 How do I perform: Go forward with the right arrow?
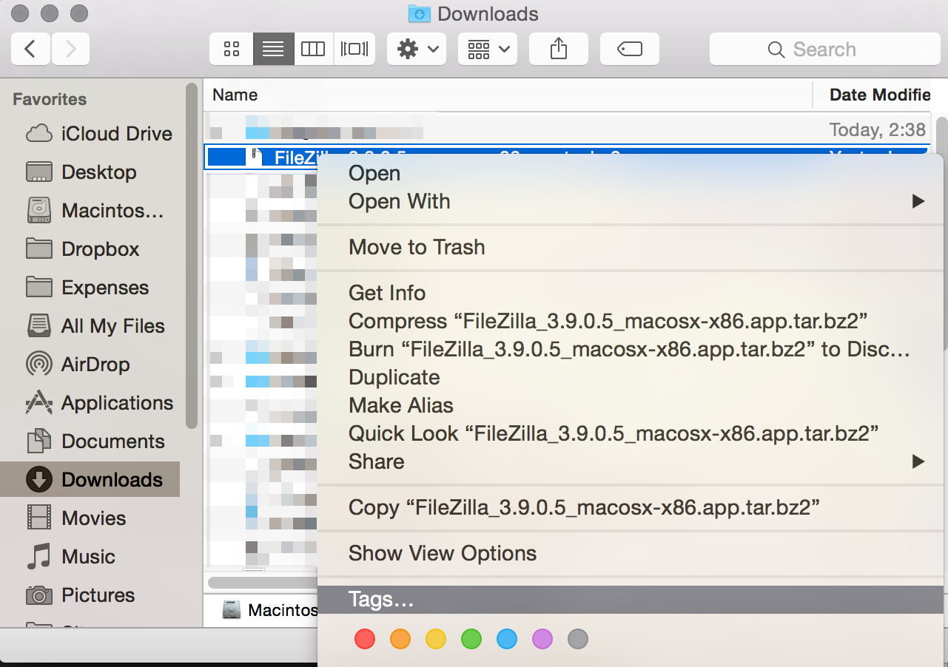[x=70, y=50]
